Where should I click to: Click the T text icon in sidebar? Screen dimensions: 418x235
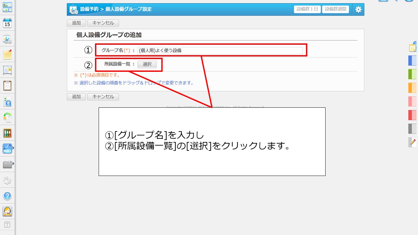[7, 225]
